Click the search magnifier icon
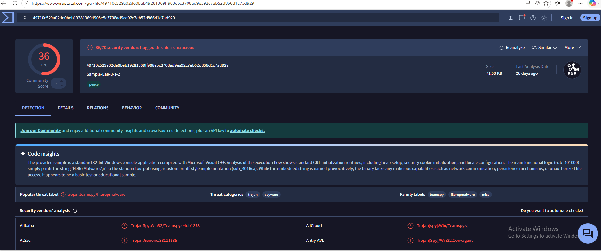The height and width of the screenshot is (252, 601). click(x=25, y=18)
